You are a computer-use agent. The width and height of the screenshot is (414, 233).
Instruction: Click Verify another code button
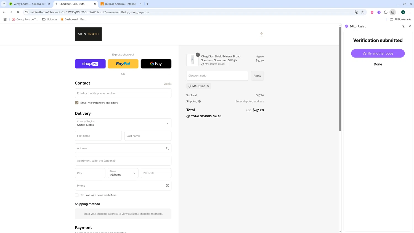378,53
